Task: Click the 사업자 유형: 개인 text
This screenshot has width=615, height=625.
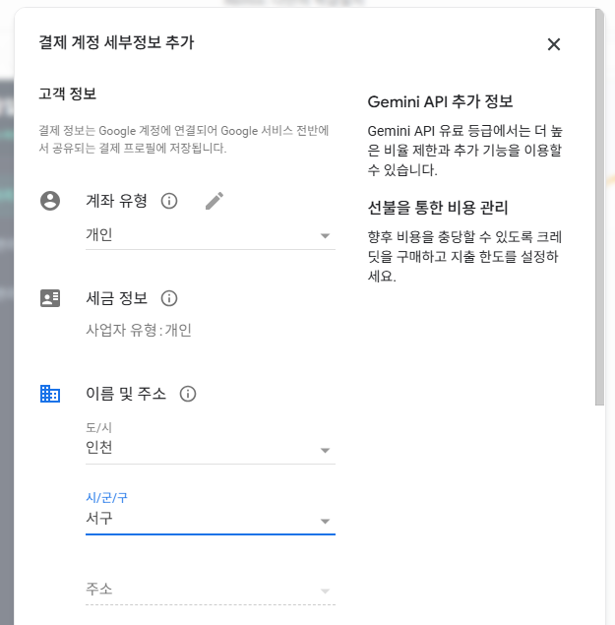Action: coord(139,330)
